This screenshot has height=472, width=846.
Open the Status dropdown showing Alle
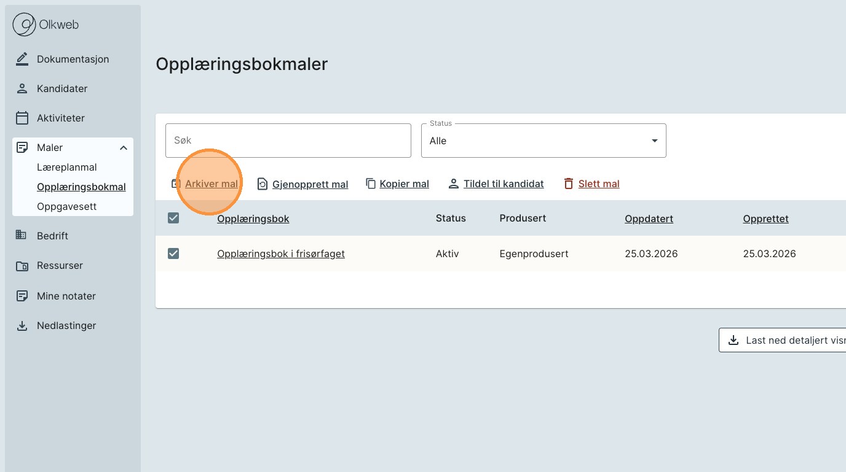[x=543, y=141]
